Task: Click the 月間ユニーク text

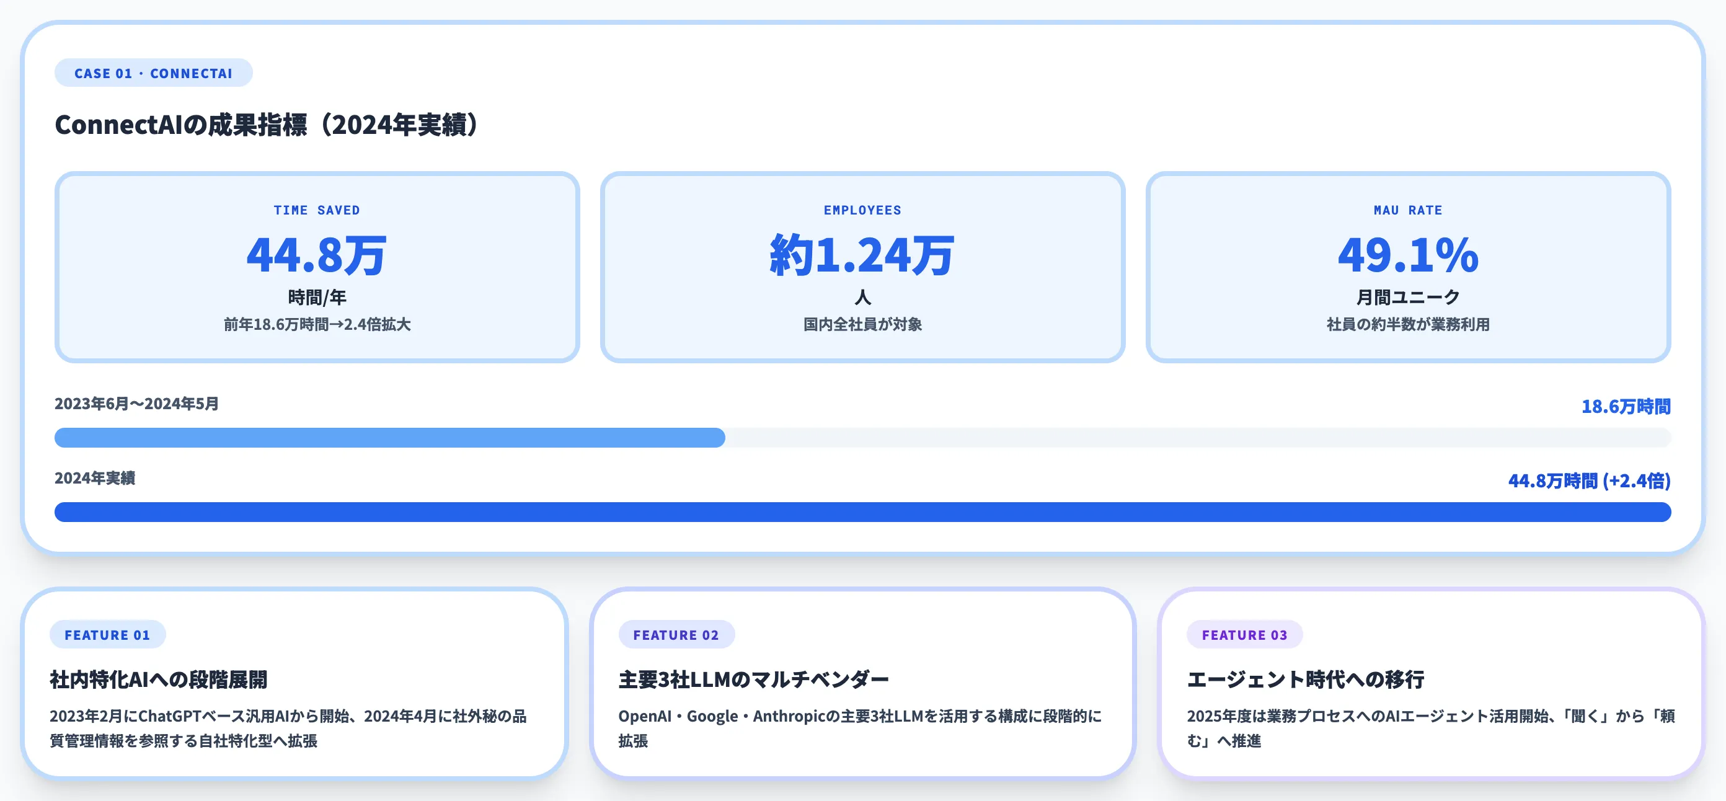Action: click(1408, 297)
